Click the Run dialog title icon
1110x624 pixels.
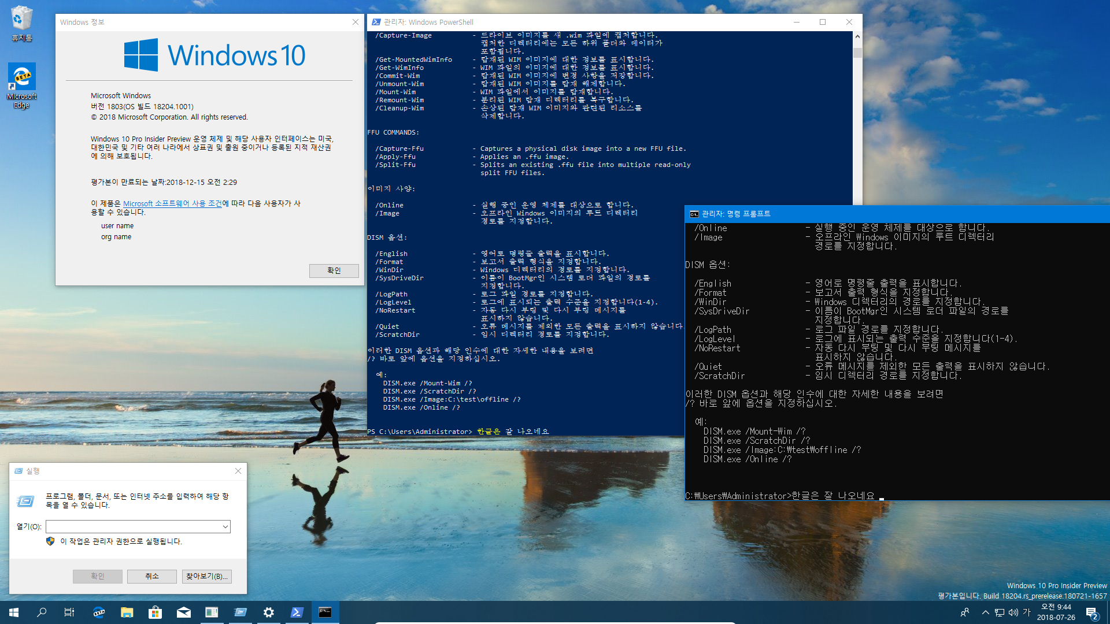(x=18, y=471)
